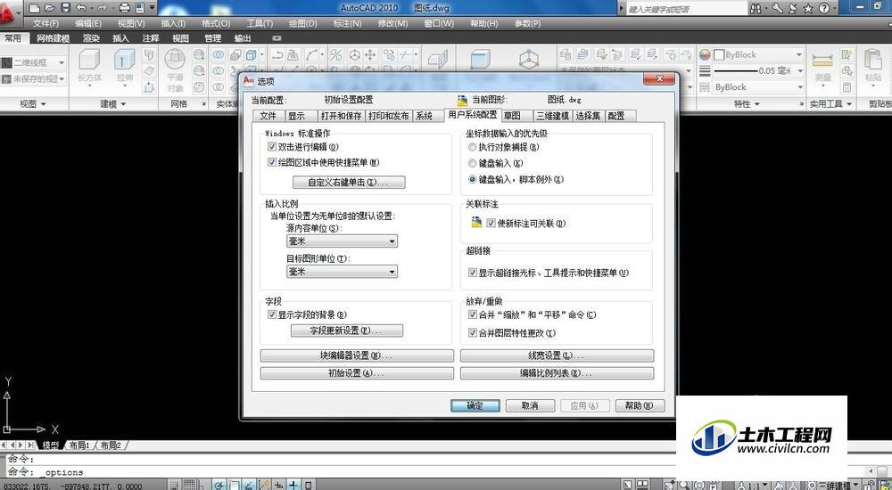Screen dimensions: 892x490
Task: Toggle 显示超链接光标、工具提示和快捷菜单 checkbox
Action: pos(472,273)
